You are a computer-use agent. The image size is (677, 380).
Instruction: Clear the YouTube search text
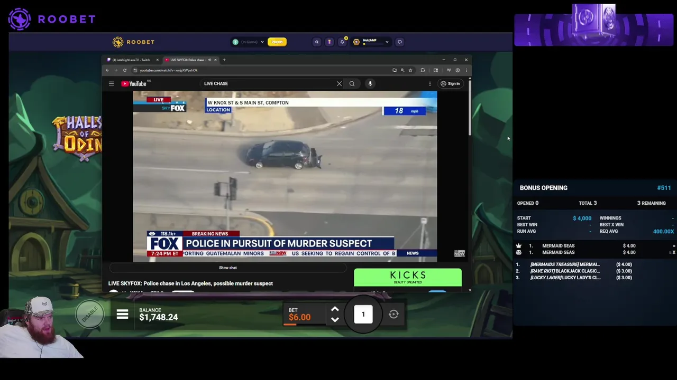(x=339, y=83)
